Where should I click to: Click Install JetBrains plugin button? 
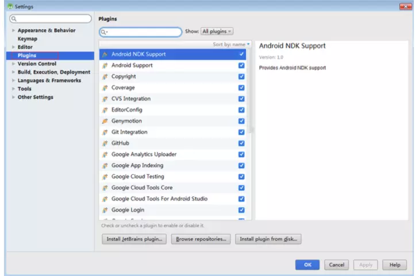[134, 239]
